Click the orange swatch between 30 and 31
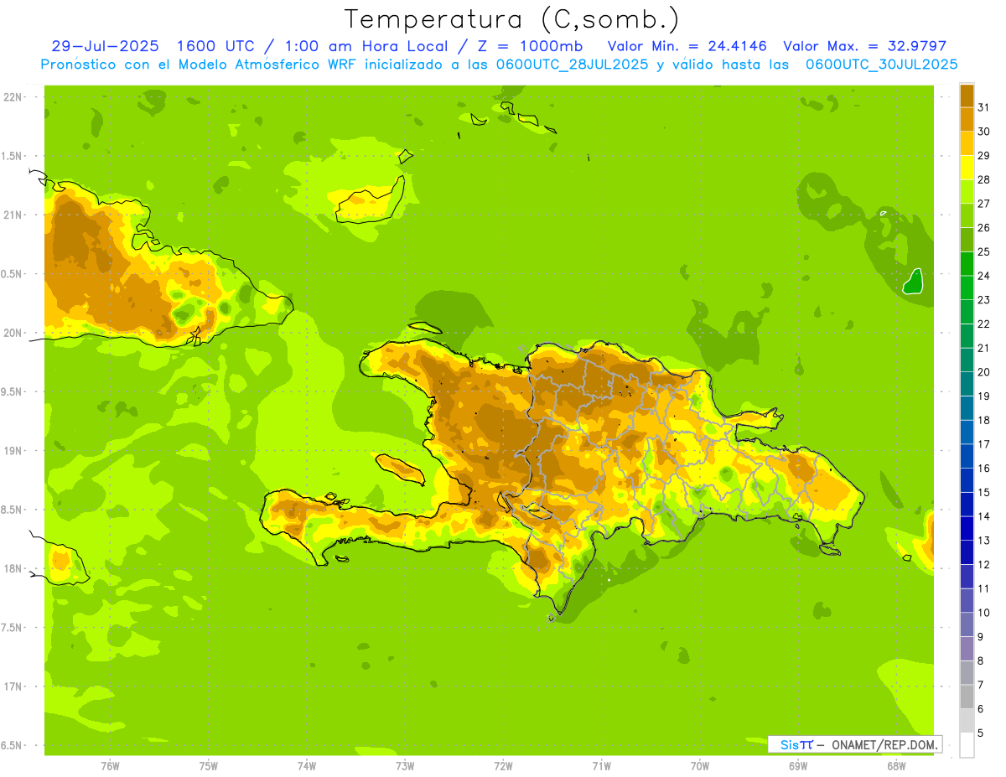This screenshot has height=777, width=1006. (x=967, y=119)
